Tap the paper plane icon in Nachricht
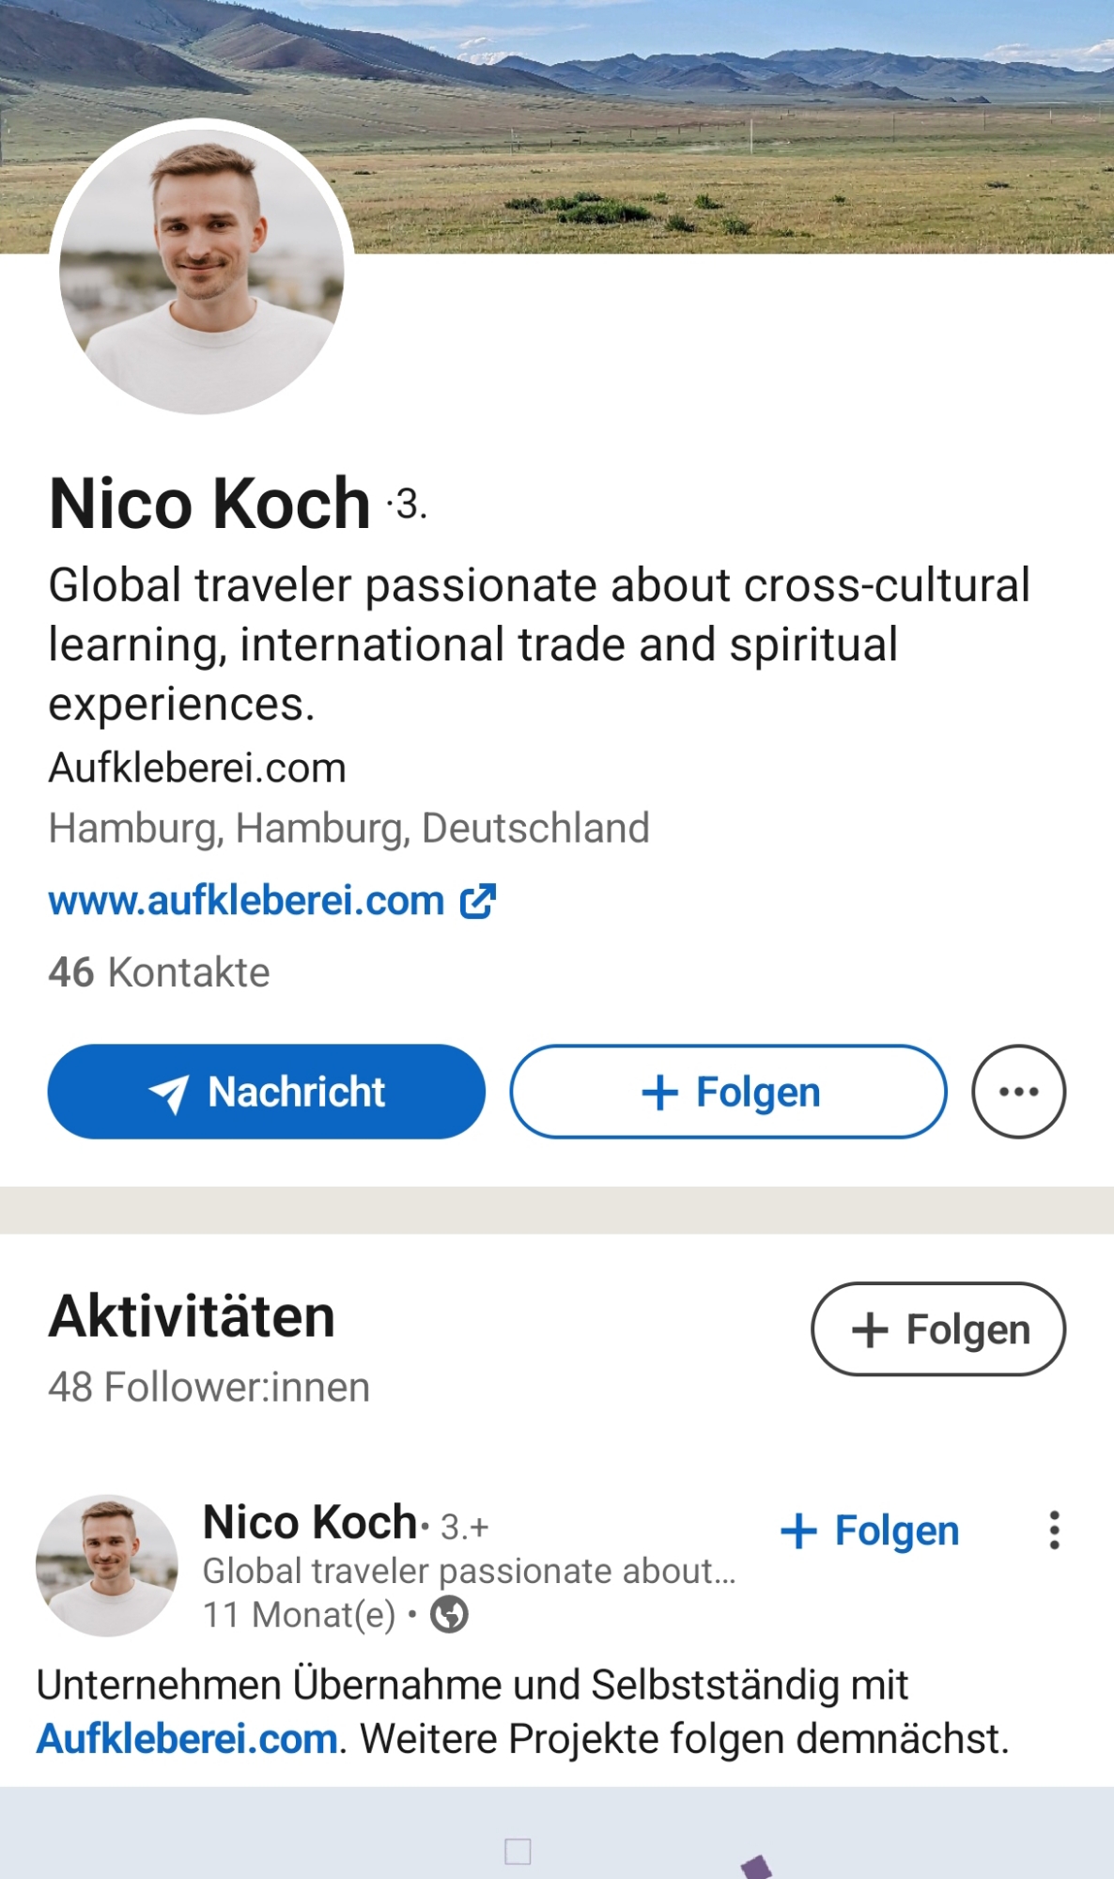 169,1093
